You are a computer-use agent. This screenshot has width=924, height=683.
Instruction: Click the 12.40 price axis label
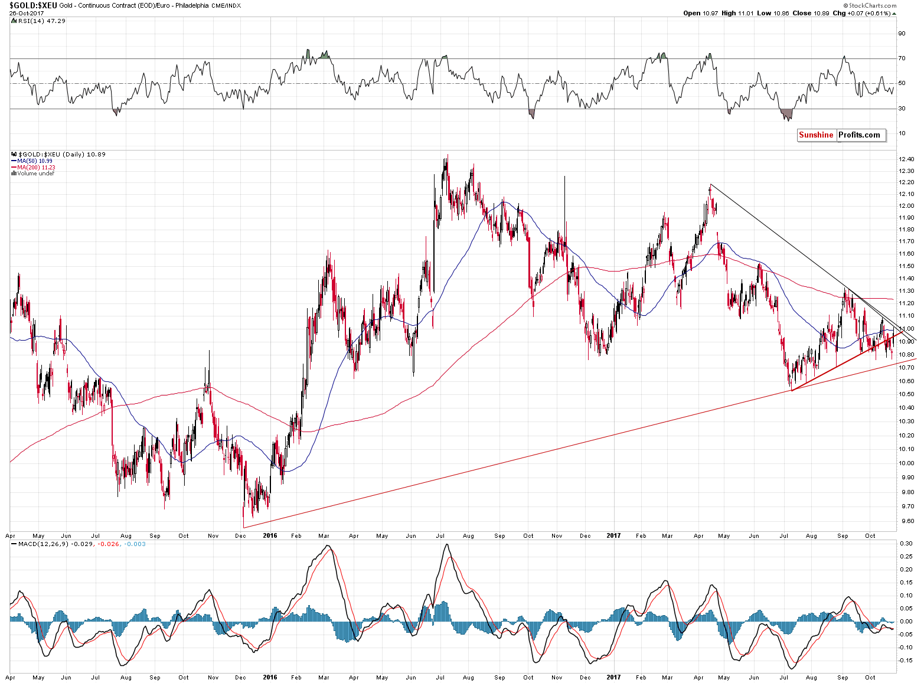906,159
